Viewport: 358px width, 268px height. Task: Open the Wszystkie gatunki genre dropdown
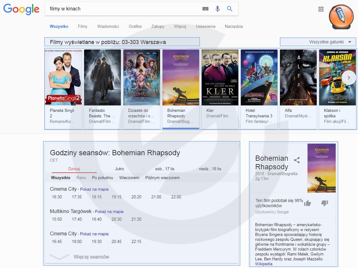tap(318, 42)
